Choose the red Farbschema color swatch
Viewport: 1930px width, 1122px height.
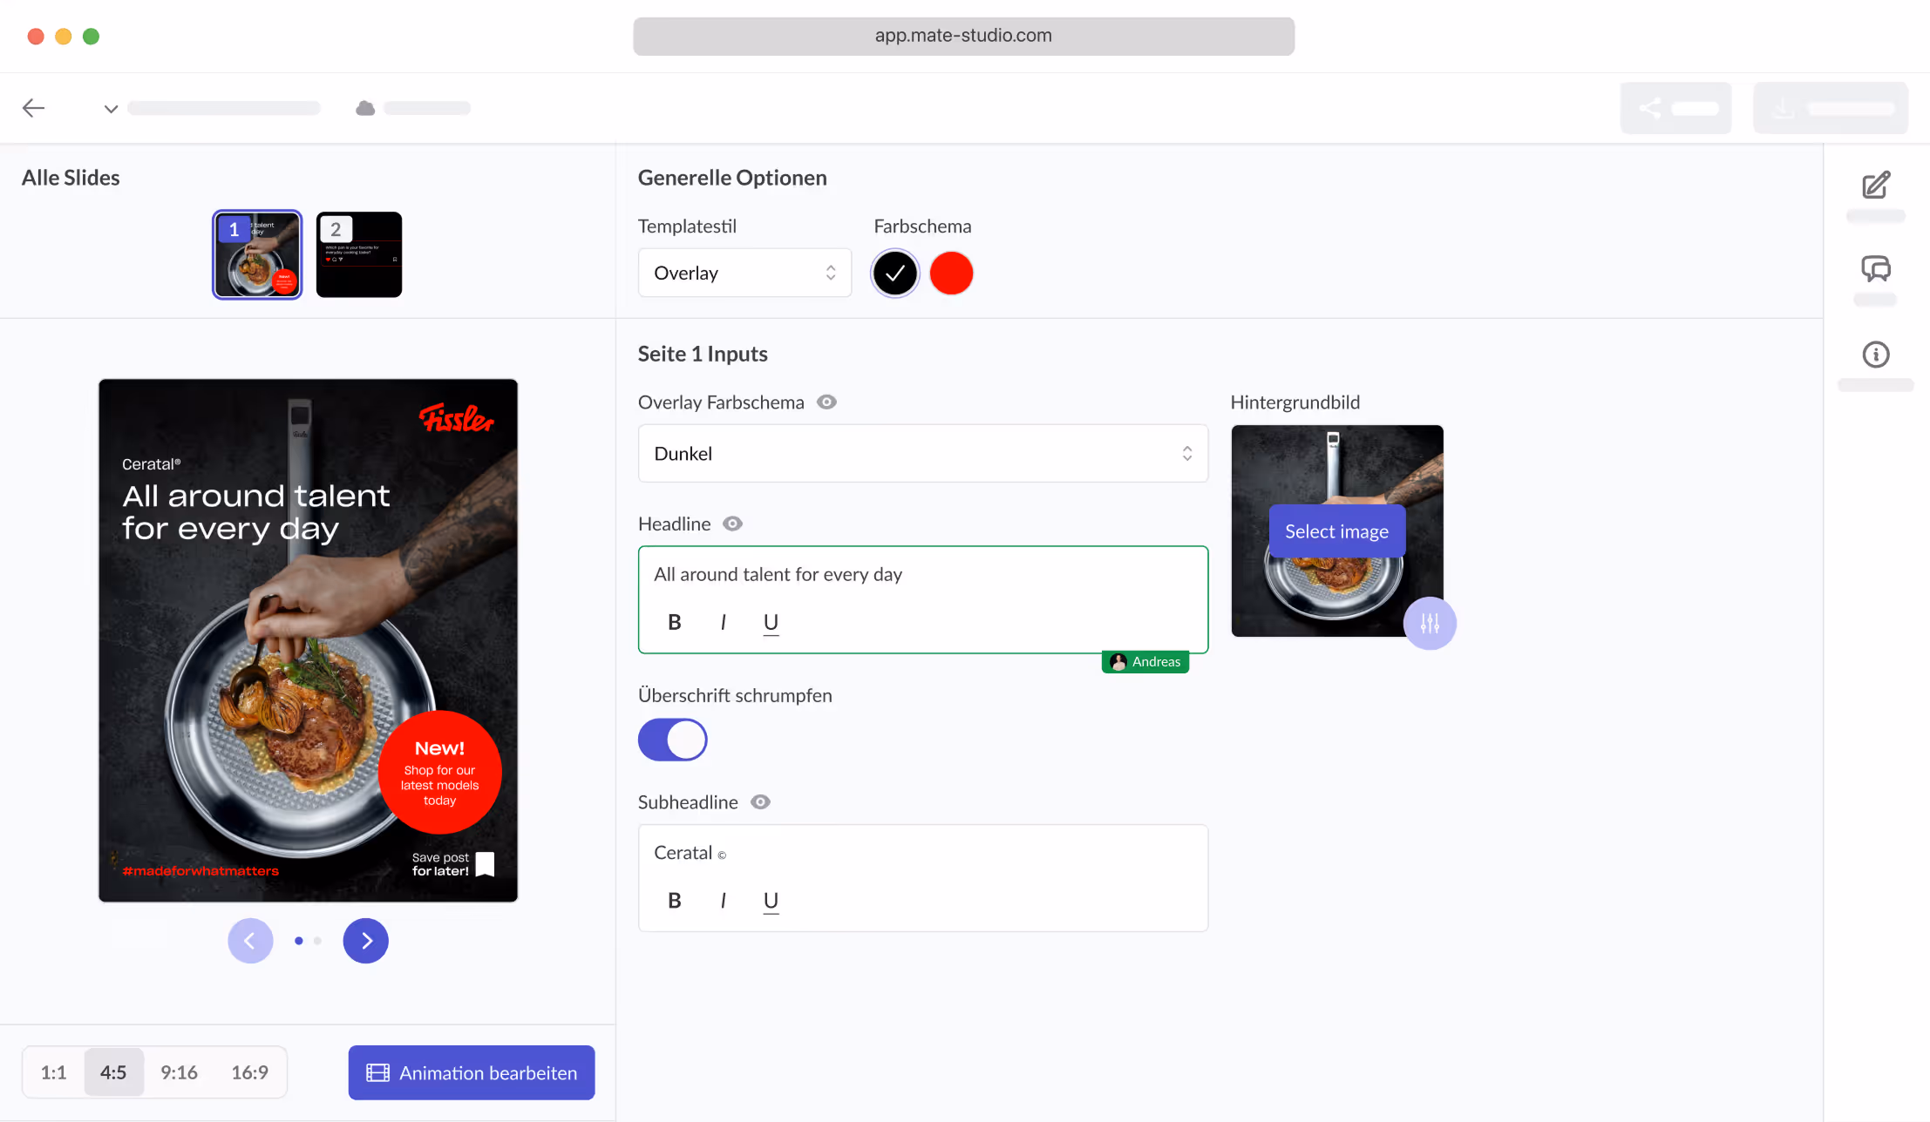pos(951,274)
